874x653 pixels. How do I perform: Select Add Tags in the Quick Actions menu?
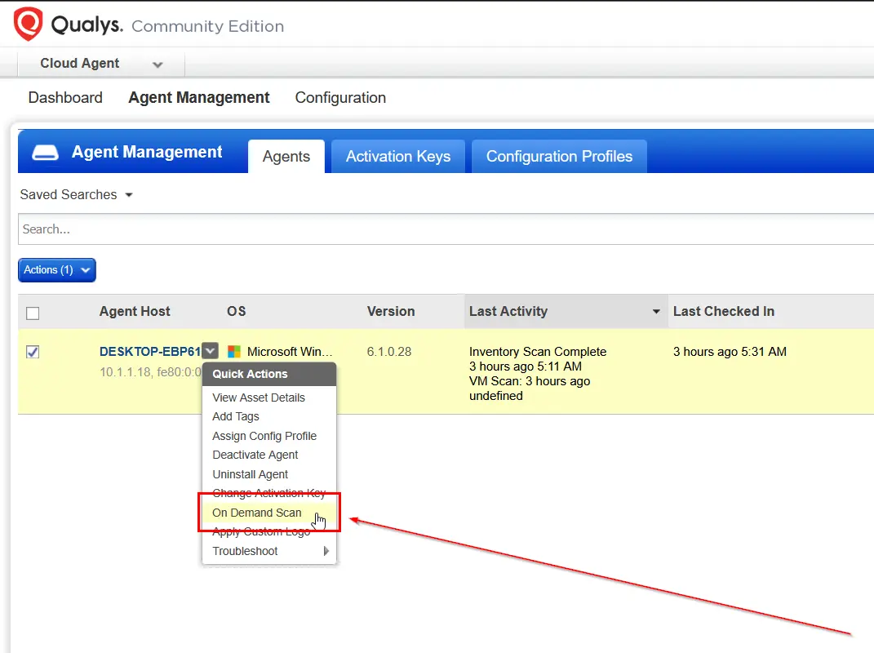(236, 416)
